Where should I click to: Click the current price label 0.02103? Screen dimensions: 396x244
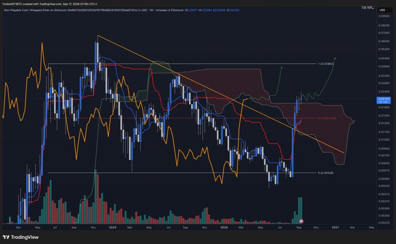click(384, 100)
